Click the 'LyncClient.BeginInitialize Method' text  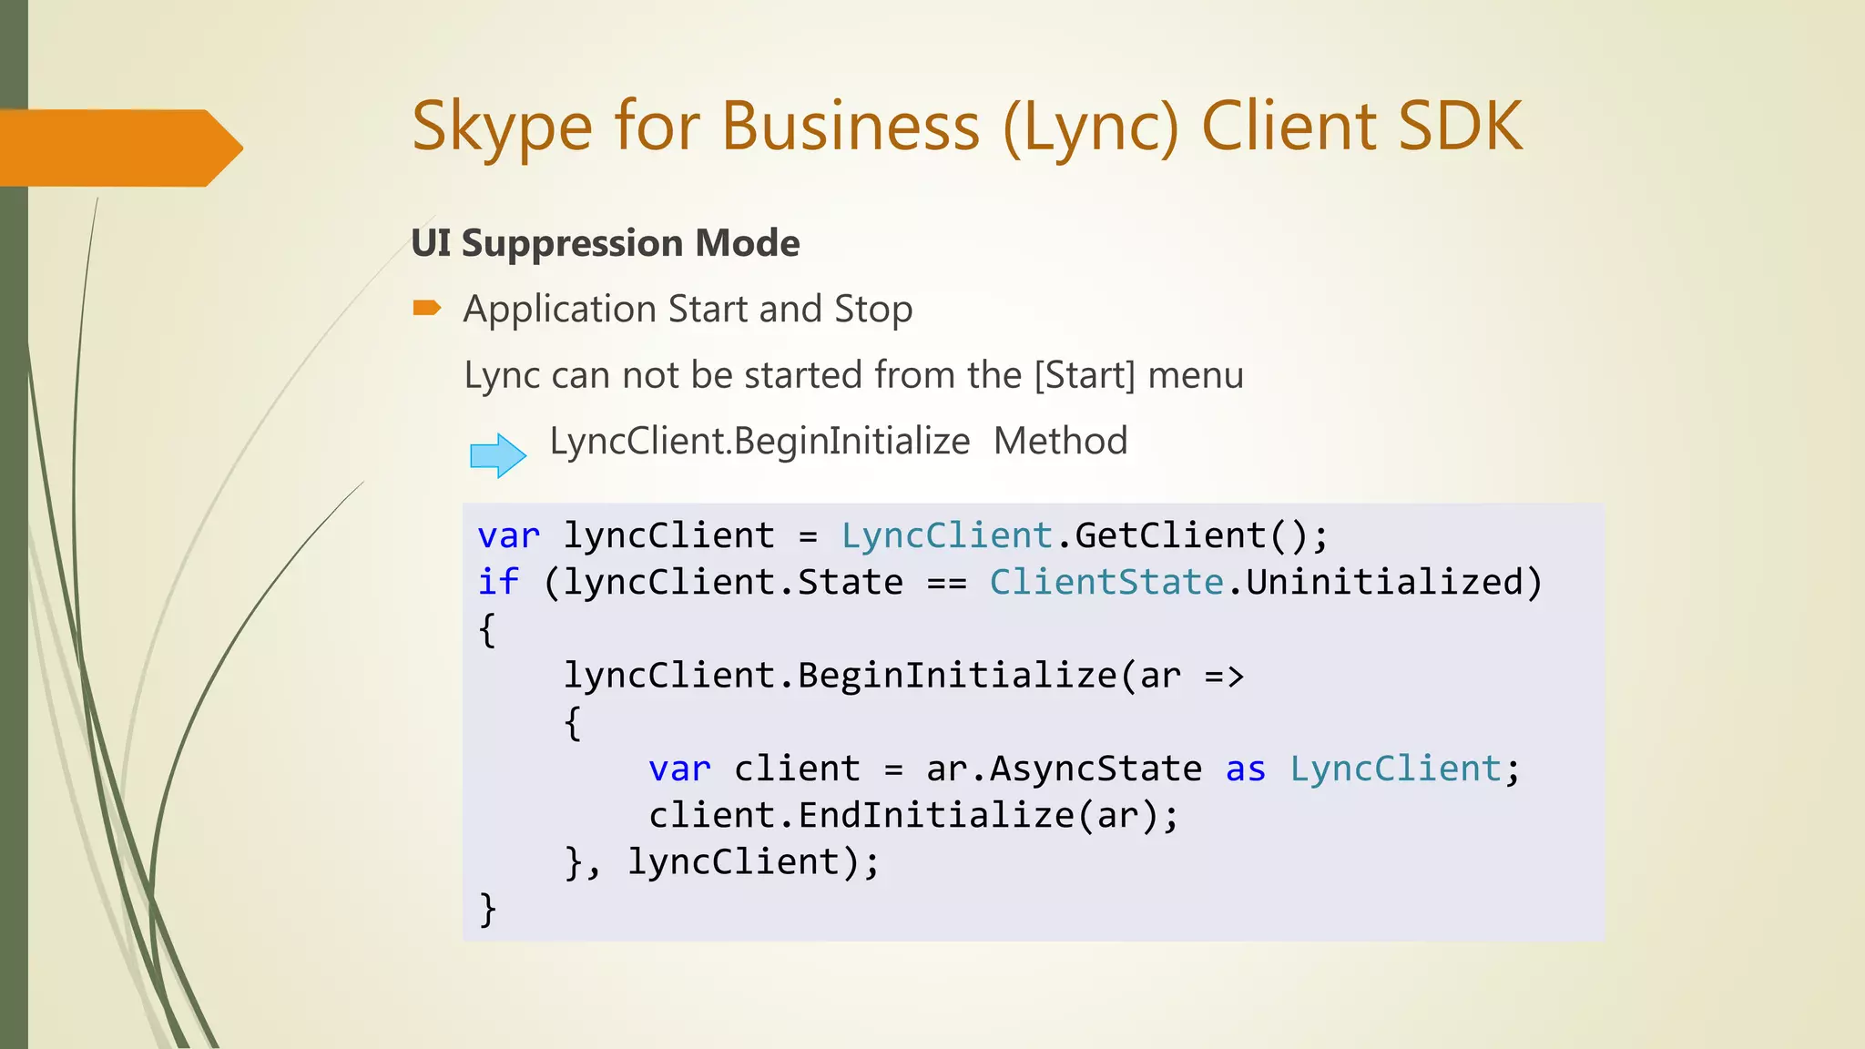pyautogui.click(x=839, y=441)
